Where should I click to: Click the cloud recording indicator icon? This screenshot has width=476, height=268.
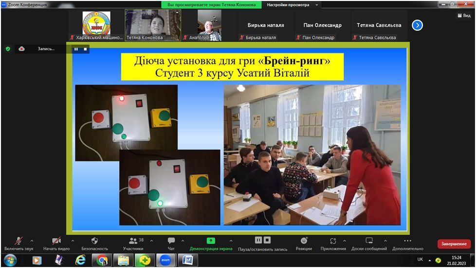point(21,49)
